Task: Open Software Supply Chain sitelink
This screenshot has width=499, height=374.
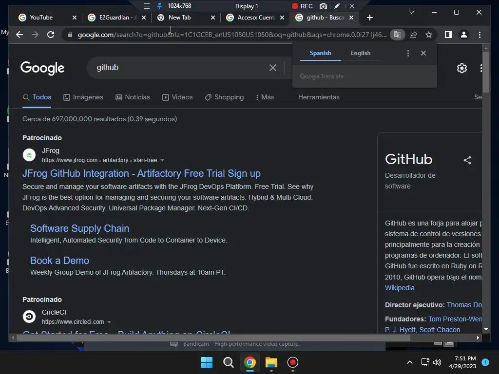Action: click(79, 228)
